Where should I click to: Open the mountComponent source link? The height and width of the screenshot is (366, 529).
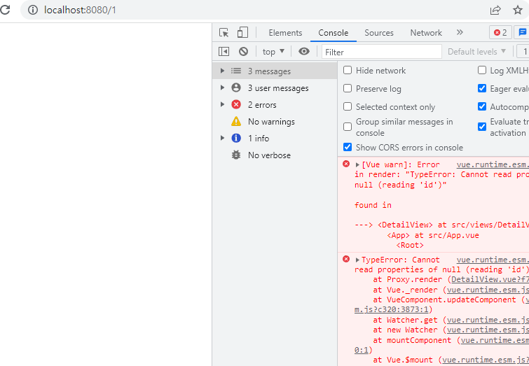495,340
